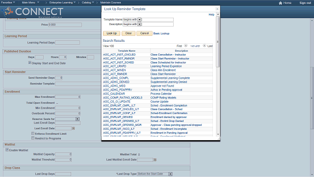Open the Last Waitlist Enroll Date calendar icon
The width and height of the screenshot is (314, 177).
coord(155,160)
